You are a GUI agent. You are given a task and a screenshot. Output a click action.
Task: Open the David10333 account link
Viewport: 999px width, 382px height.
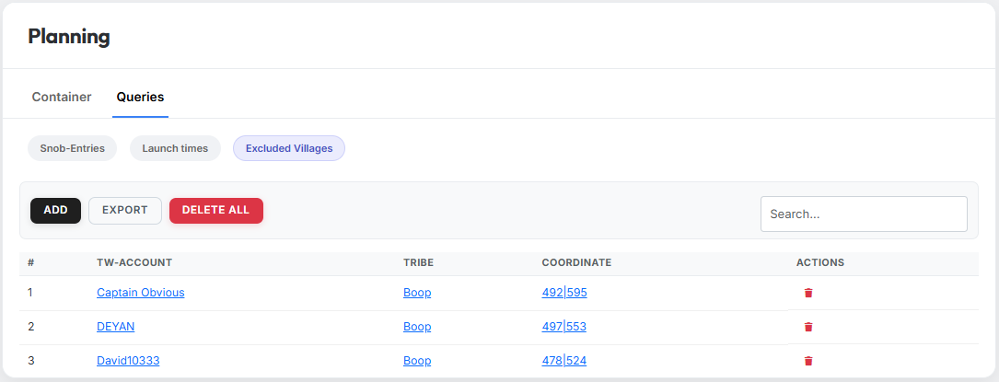pyautogui.click(x=128, y=361)
